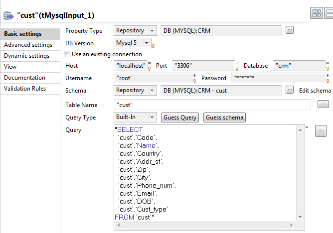
Task: Click the ellipsis button beside Table Name
Action: tap(323, 104)
